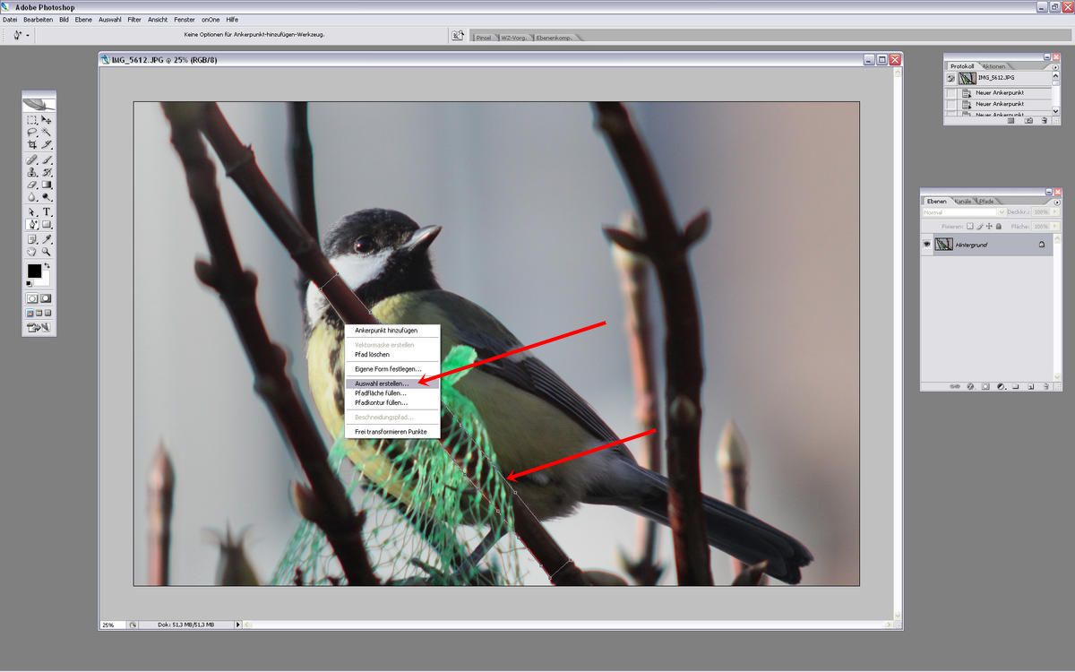The width and height of the screenshot is (1075, 672).
Task: Choose 'Pfadfläche füllen...' in context menu
Action: pos(392,392)
